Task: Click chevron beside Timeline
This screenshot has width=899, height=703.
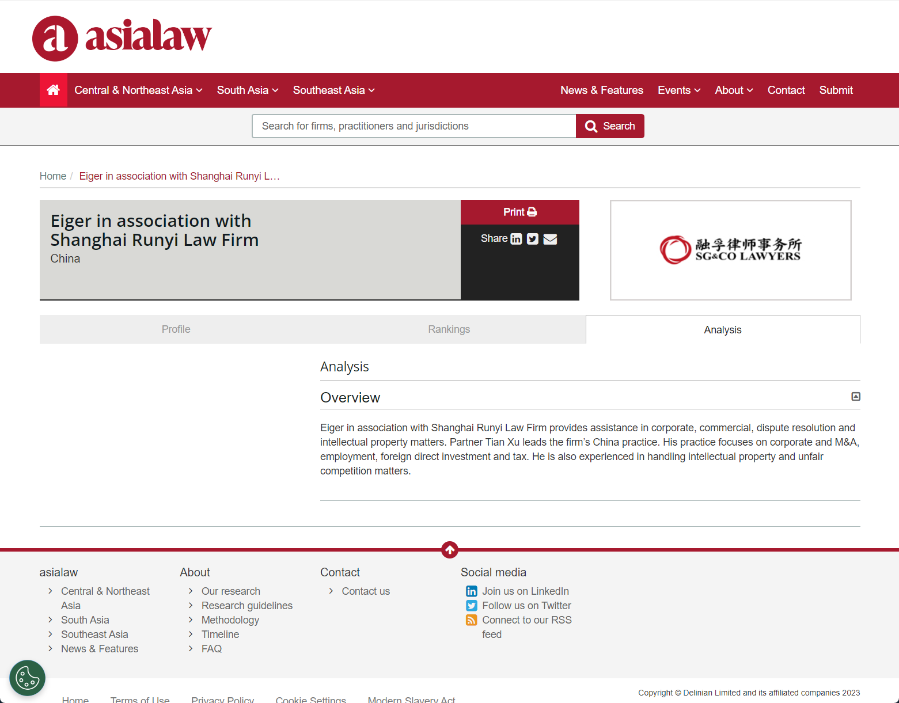Action: pos(191,634)
